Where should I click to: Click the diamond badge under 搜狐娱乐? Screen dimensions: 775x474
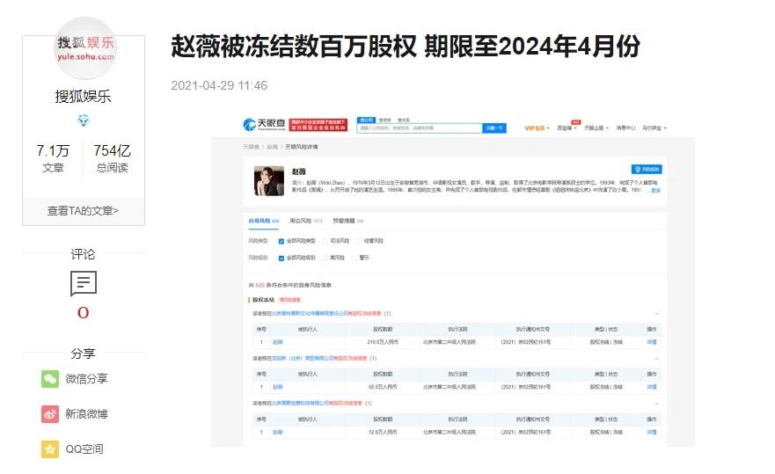pyautogui.click(x=84, y=120)
